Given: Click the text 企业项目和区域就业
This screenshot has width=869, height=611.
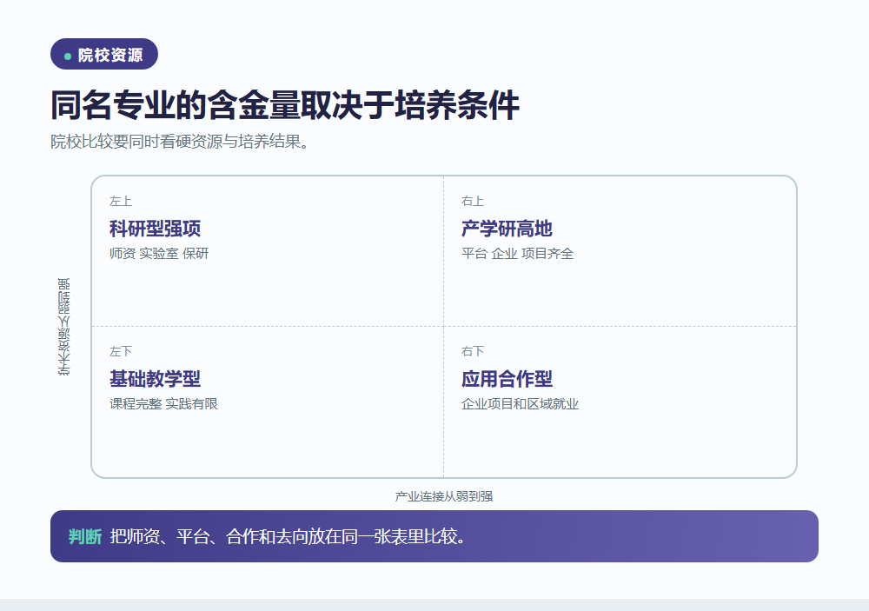Looking at the screenshot, I should [520, 403].
